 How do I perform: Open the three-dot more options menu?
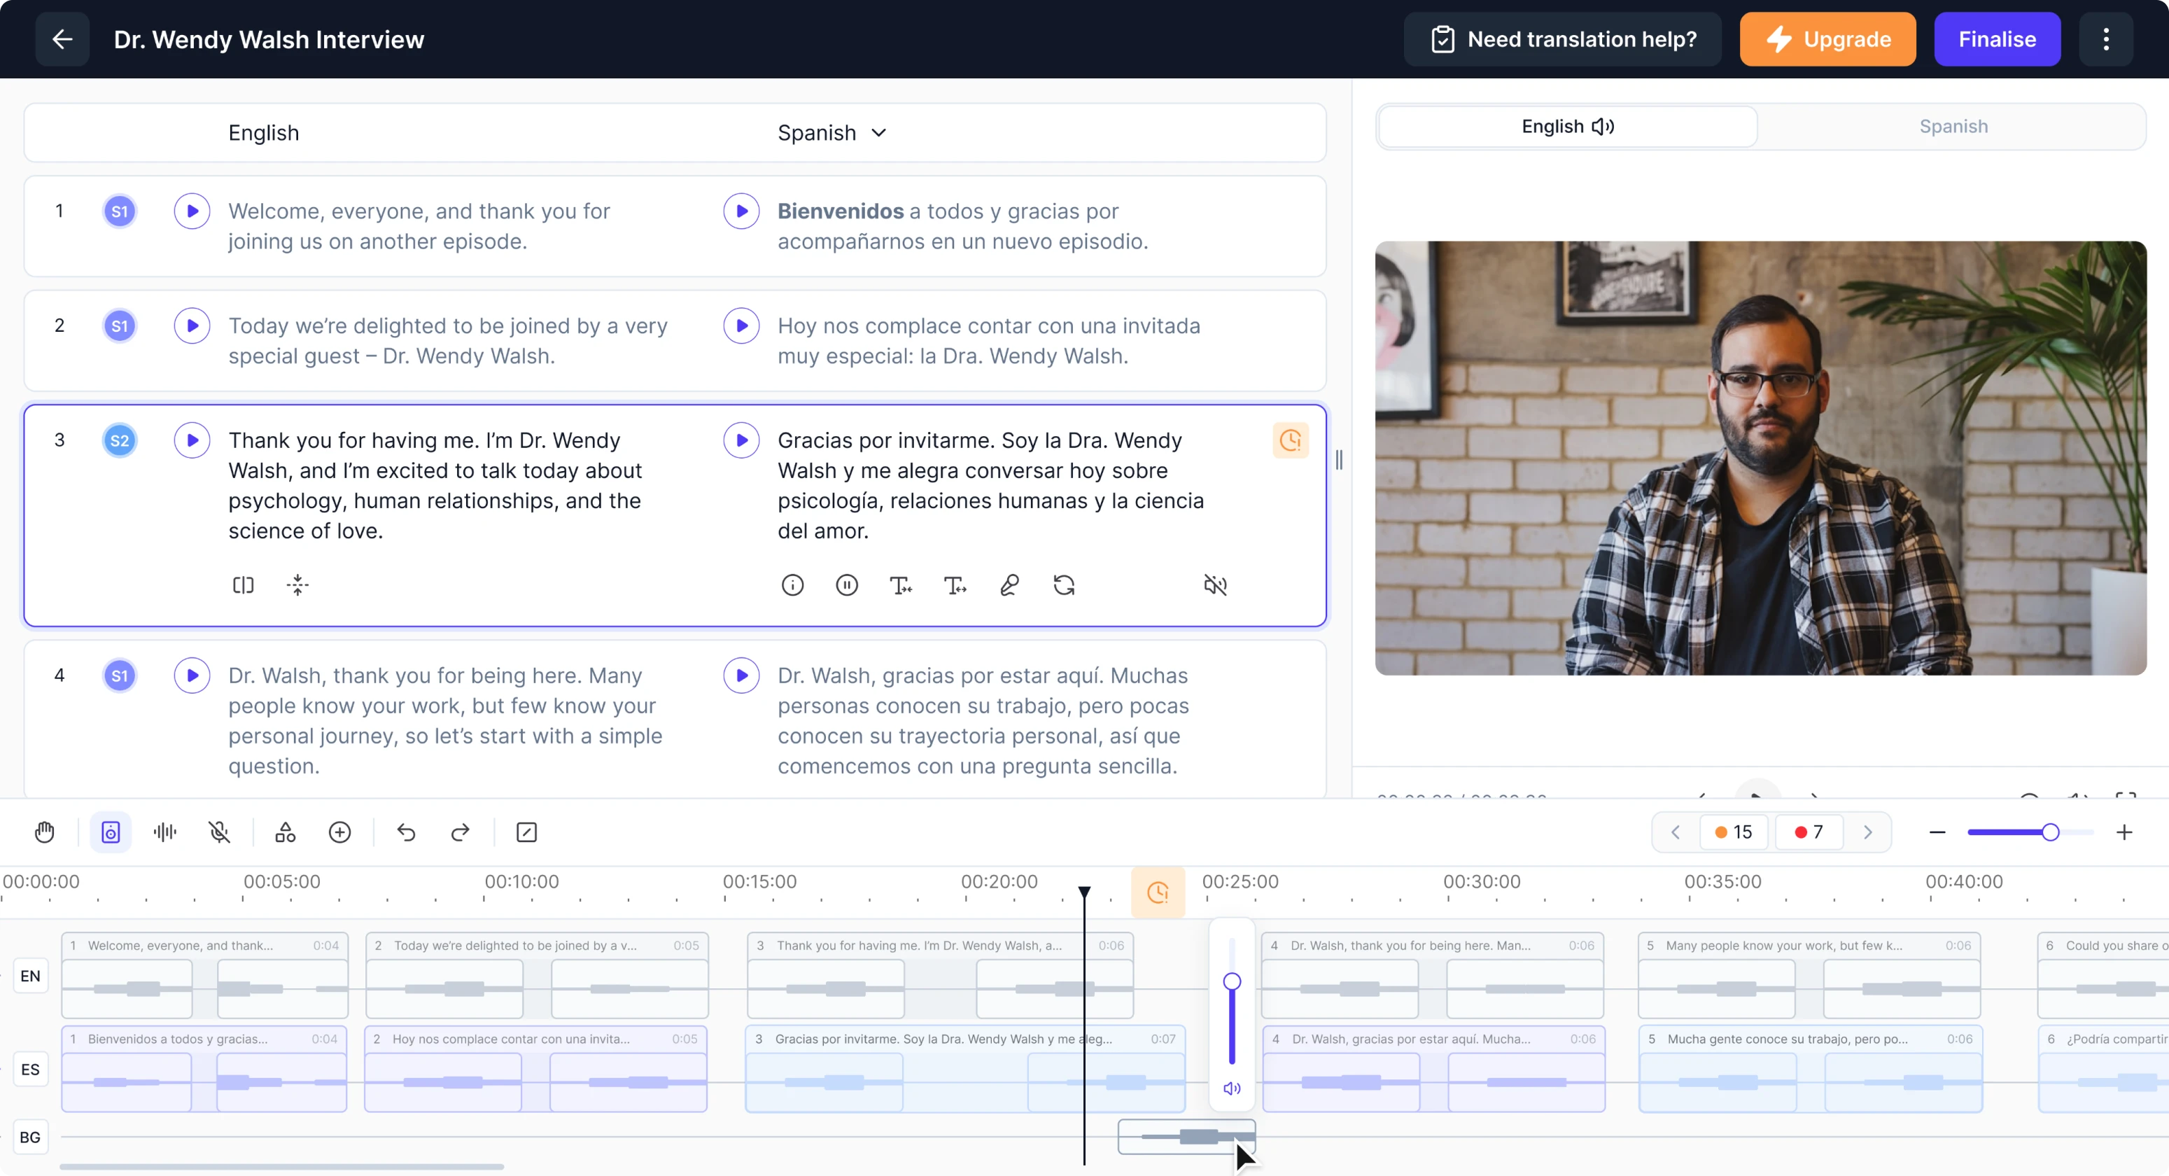pos(2106,40)
